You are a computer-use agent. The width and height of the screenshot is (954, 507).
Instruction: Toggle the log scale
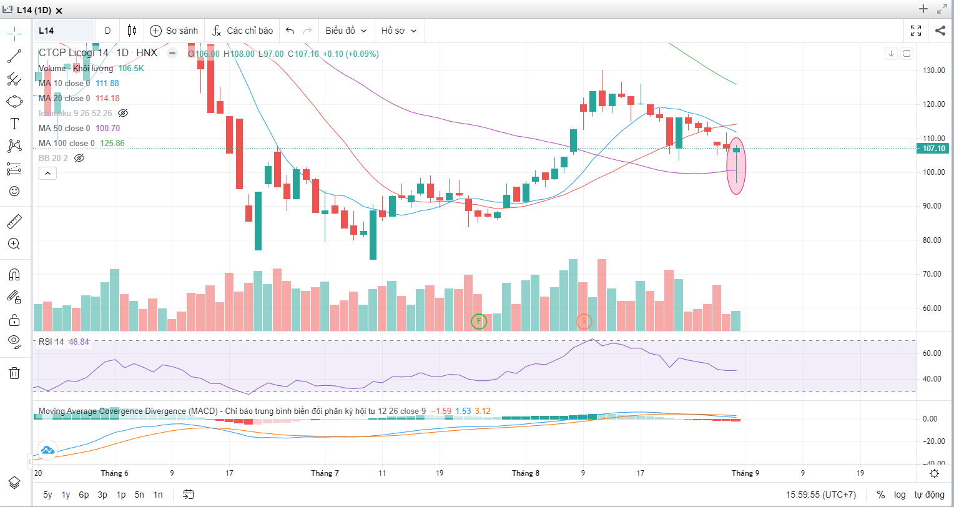click(900, 495)
